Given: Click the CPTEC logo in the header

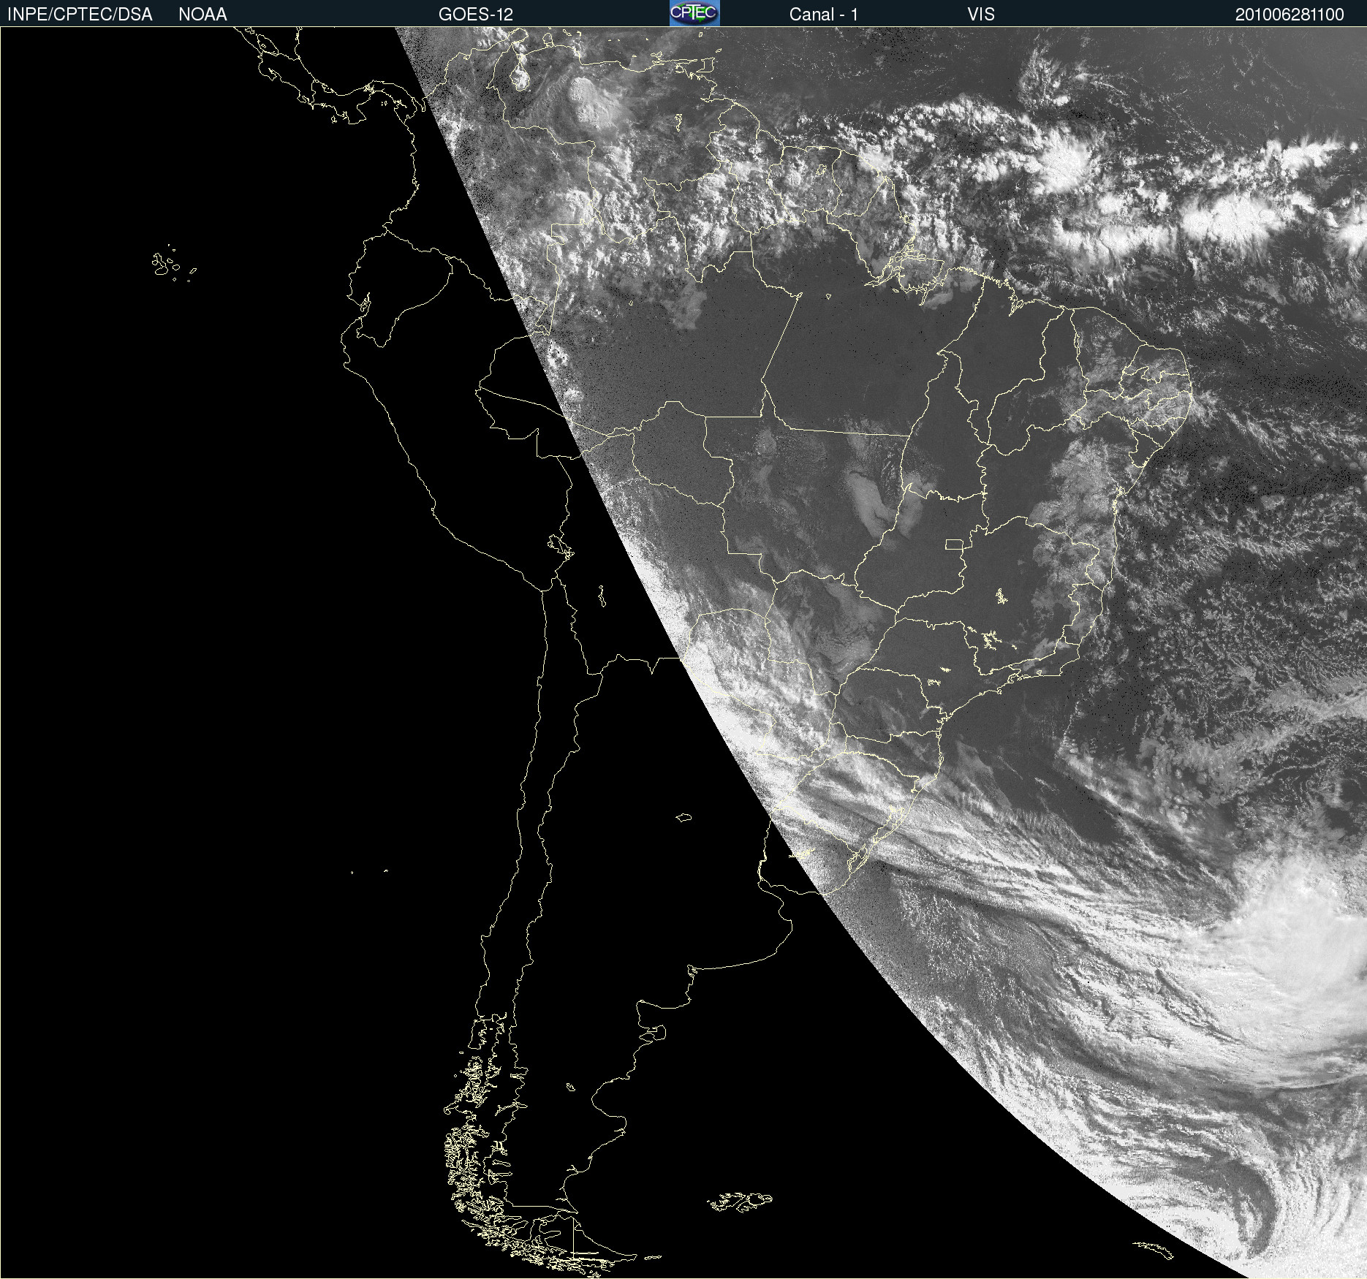Looking at the screenshot, I should pos(694,13).
